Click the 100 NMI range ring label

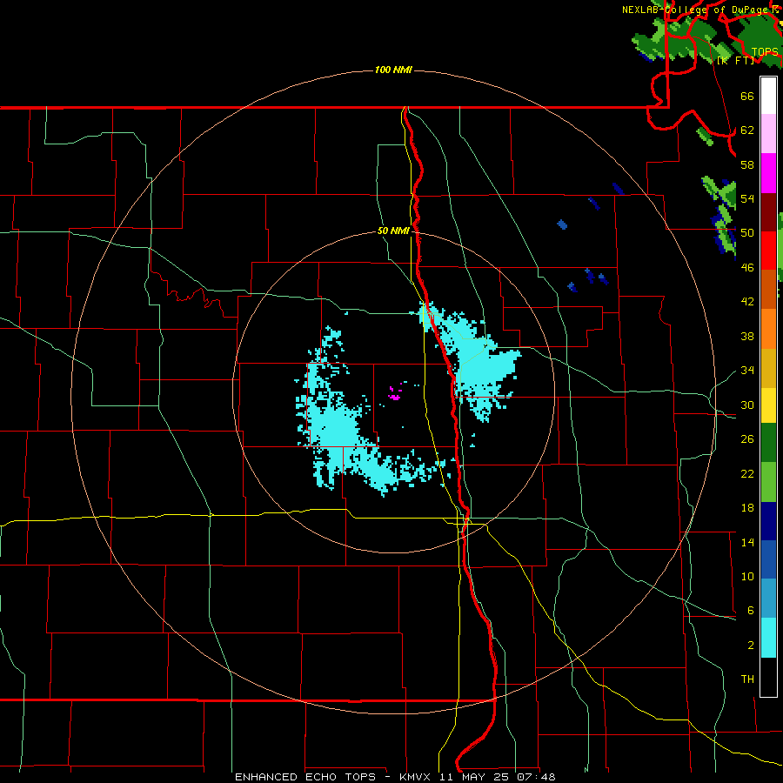click(393, 70)
